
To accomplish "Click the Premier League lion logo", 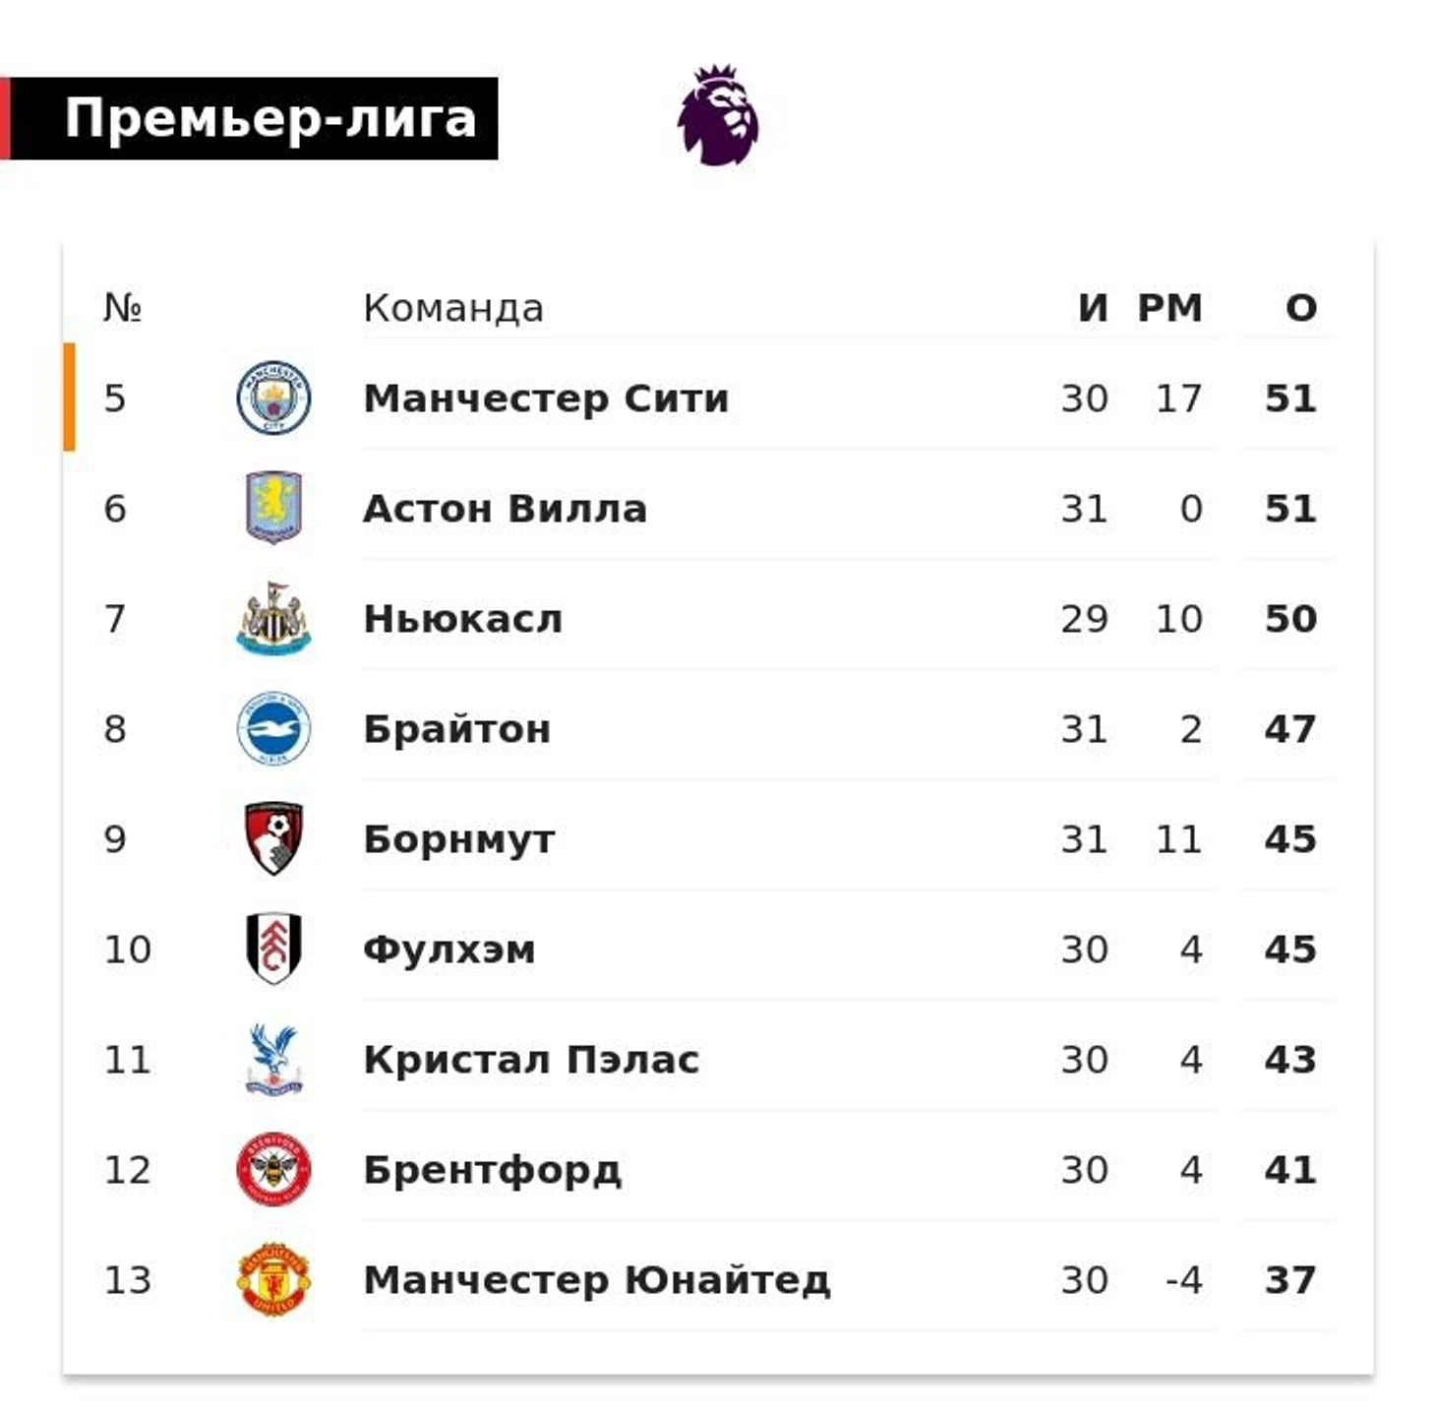I will pyautogui.click(x=718, y=115).
